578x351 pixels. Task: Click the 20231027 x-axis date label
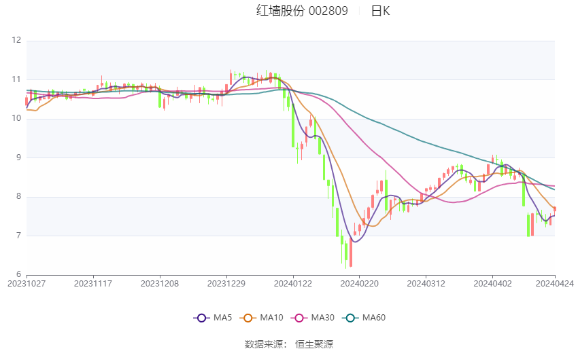(x=27, y=284)
